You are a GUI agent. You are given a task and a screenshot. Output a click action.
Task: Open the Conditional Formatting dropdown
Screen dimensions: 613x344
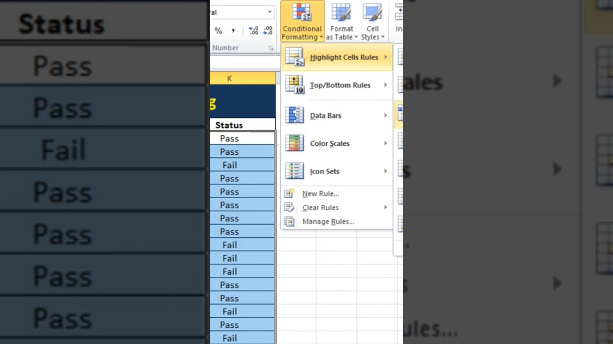(x=302, y=21)
